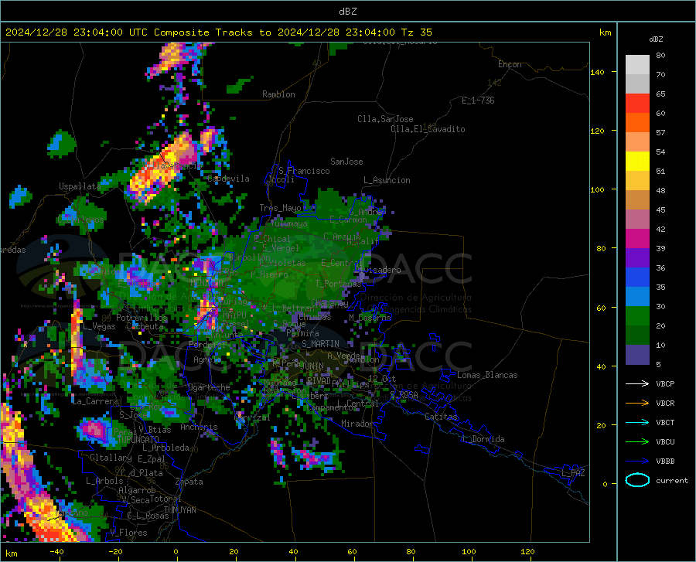
Task: Click the 100 km mark on bottom axis
Action: (x=469, y=552)
